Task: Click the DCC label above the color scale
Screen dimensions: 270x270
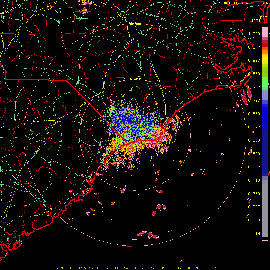Action: point(263,18)
